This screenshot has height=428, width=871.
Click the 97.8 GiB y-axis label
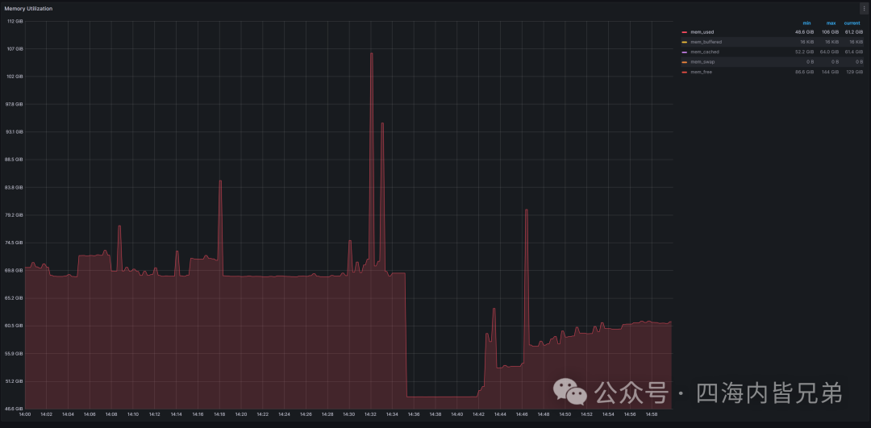(x=15, y=104)
